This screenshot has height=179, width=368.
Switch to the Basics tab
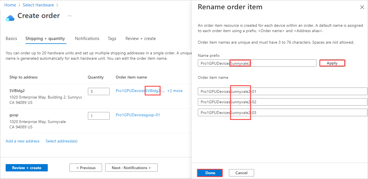[x=11, y=38]
